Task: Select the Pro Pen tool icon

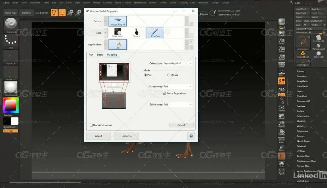Action: (155, 33)
